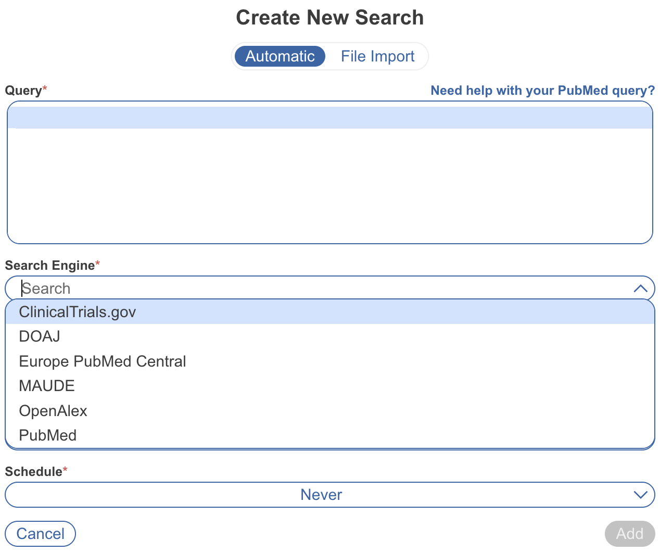Select ClinicalTrials.gov from the engine list
The height and width of the screenshot is (552, 660).
pos(78,312)
